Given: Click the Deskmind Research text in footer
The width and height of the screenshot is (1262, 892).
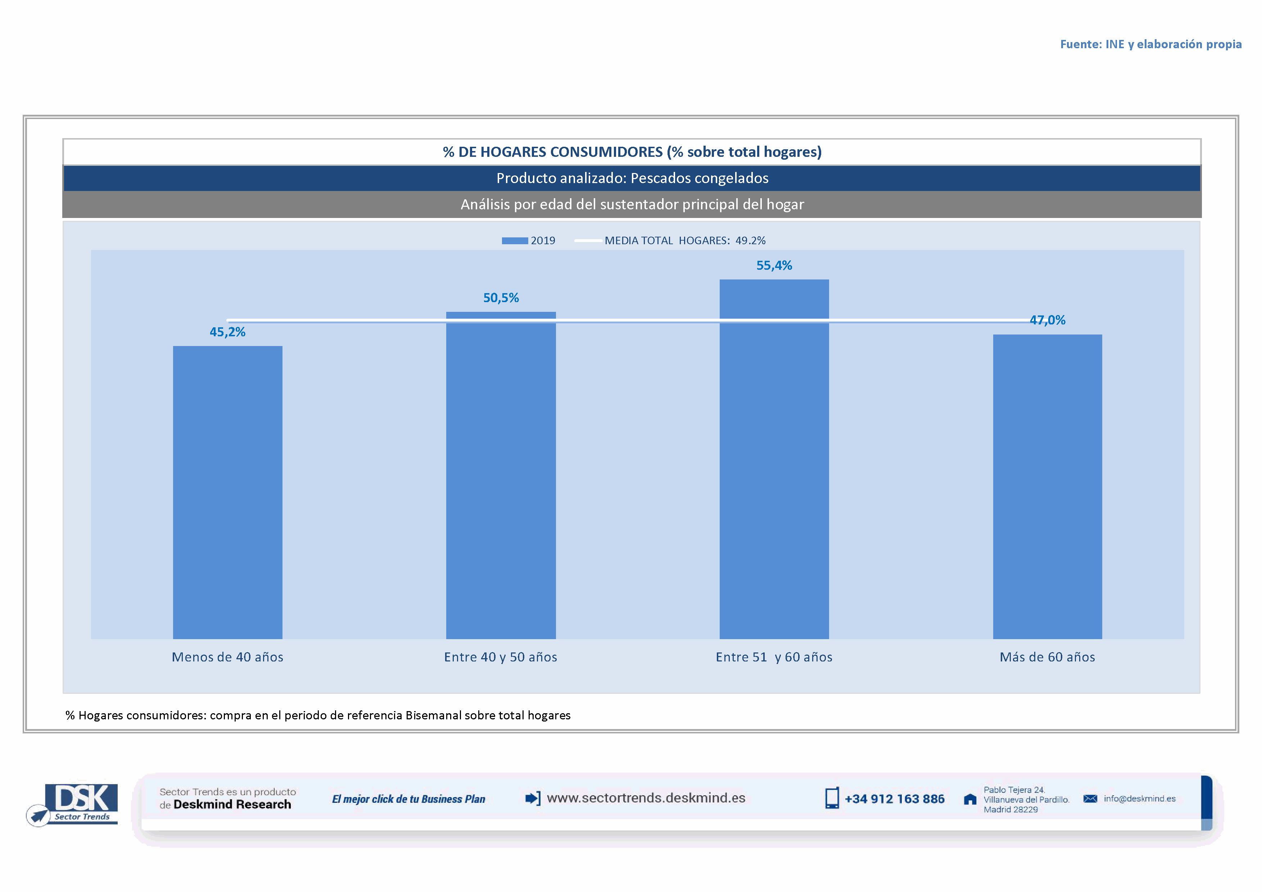Looking at the screenshot, I should pos(232,805).
